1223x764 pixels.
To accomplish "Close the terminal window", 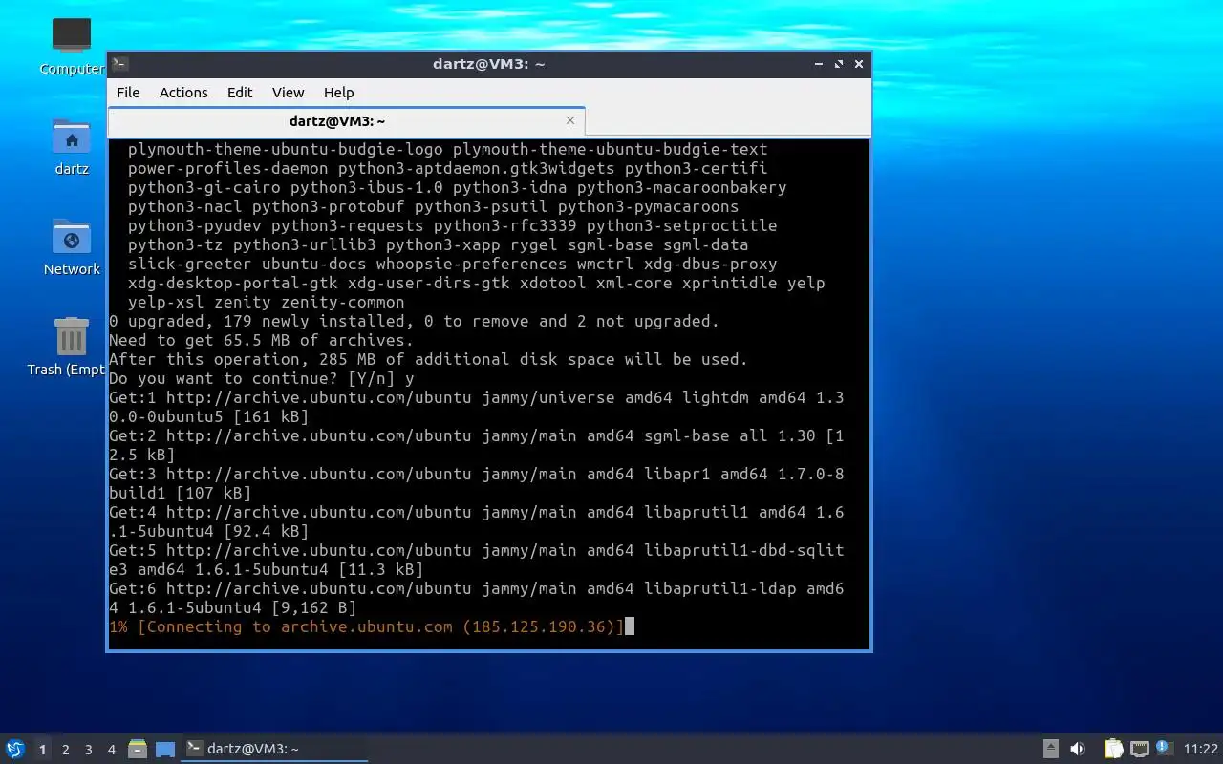I will (x=859, y=64).
